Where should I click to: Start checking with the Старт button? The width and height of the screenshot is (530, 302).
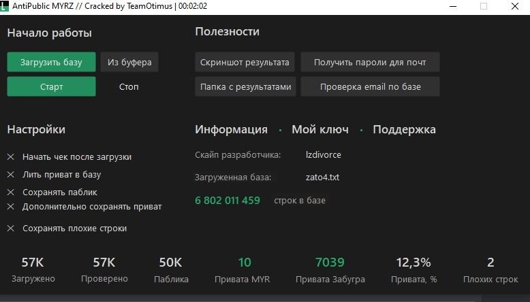(x=51, y=86)
